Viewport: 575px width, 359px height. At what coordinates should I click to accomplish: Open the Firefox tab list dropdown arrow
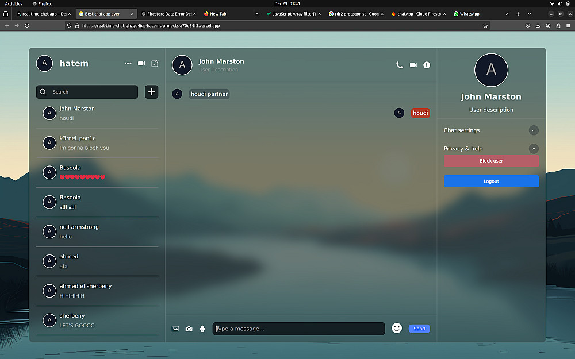coord(529,14)
